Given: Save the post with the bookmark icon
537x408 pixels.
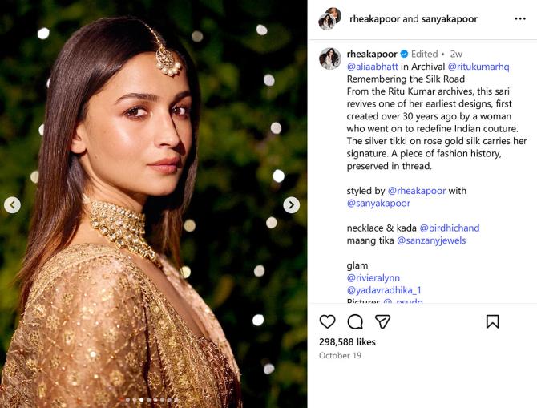Looking at the screenshot, I should point(492,321).
